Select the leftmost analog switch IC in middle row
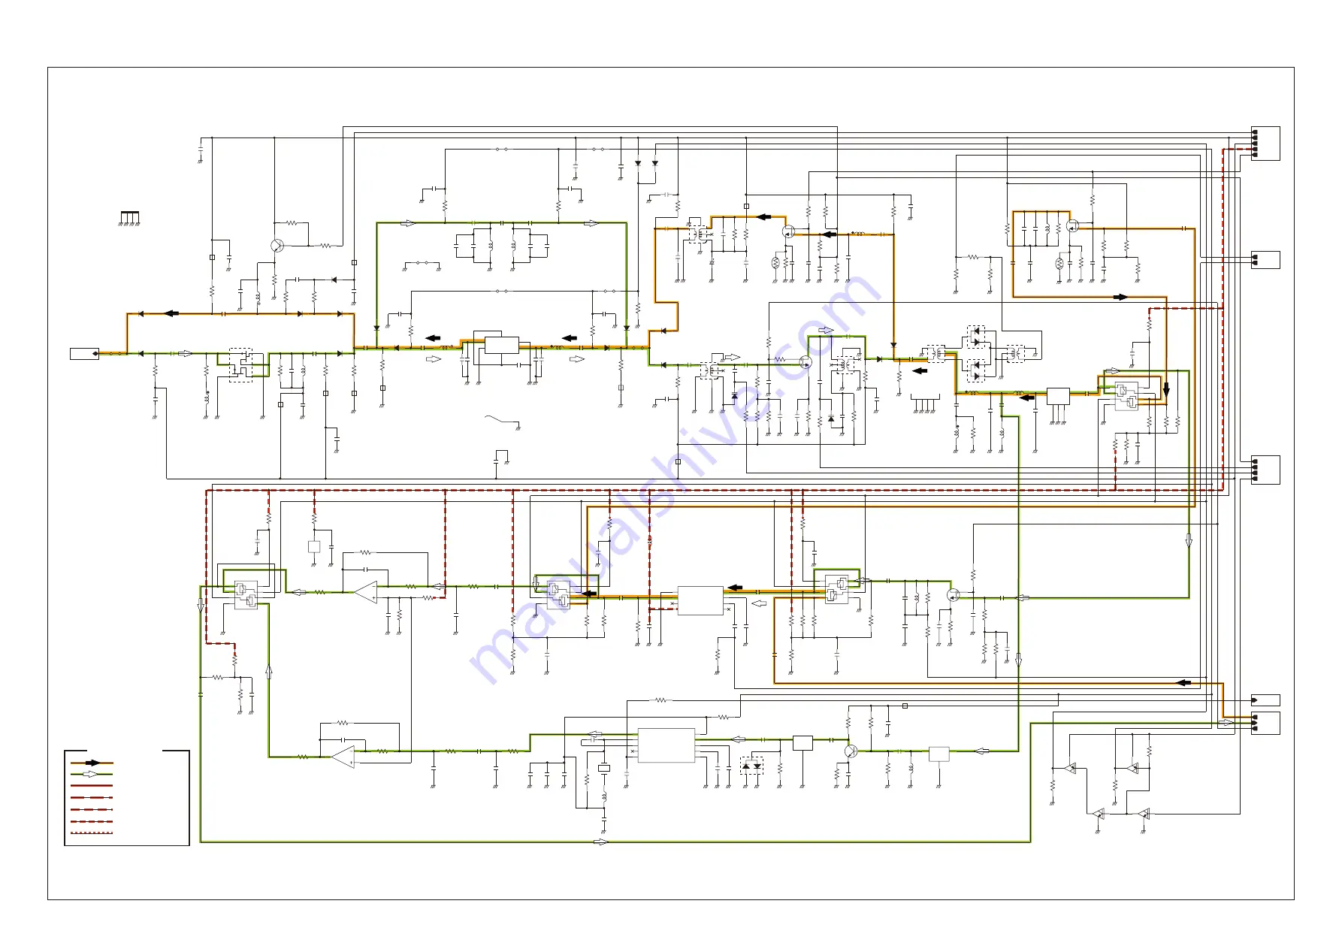Screen dimensions: 1342x949 [246, 595]
